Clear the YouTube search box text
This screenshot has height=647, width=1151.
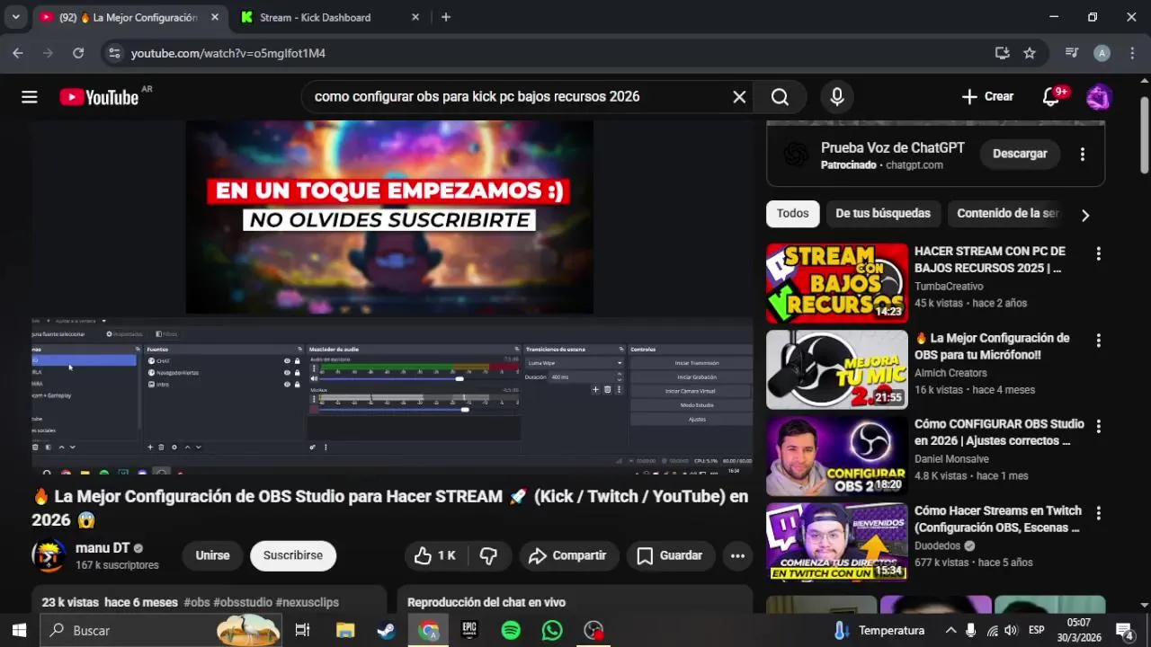(x=739, y=97)
